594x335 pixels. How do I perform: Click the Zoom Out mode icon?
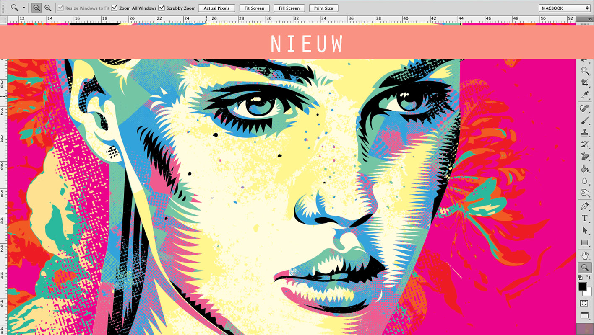coord(48,8)
